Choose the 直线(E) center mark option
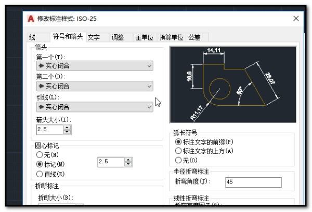This screenshot has height=212, width=312. tap(40, 174)
